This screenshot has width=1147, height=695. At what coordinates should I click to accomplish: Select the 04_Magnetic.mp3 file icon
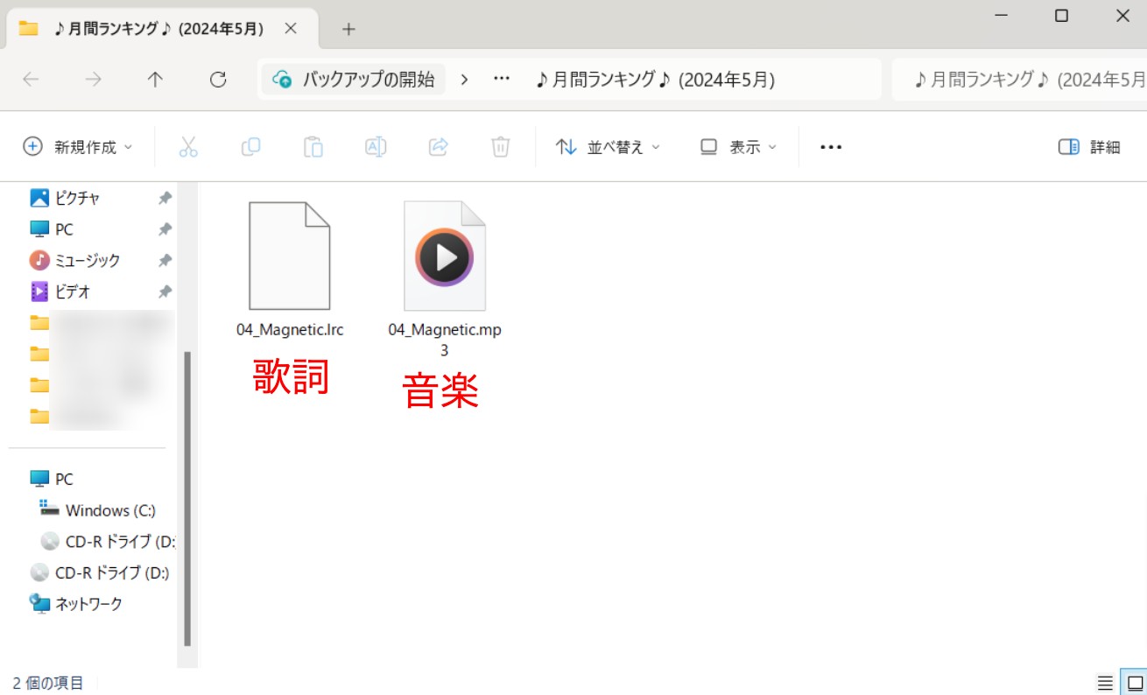click(445, 256)
